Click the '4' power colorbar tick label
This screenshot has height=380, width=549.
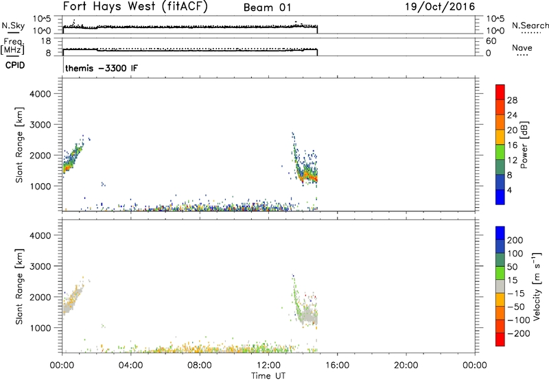pos(509,191)
